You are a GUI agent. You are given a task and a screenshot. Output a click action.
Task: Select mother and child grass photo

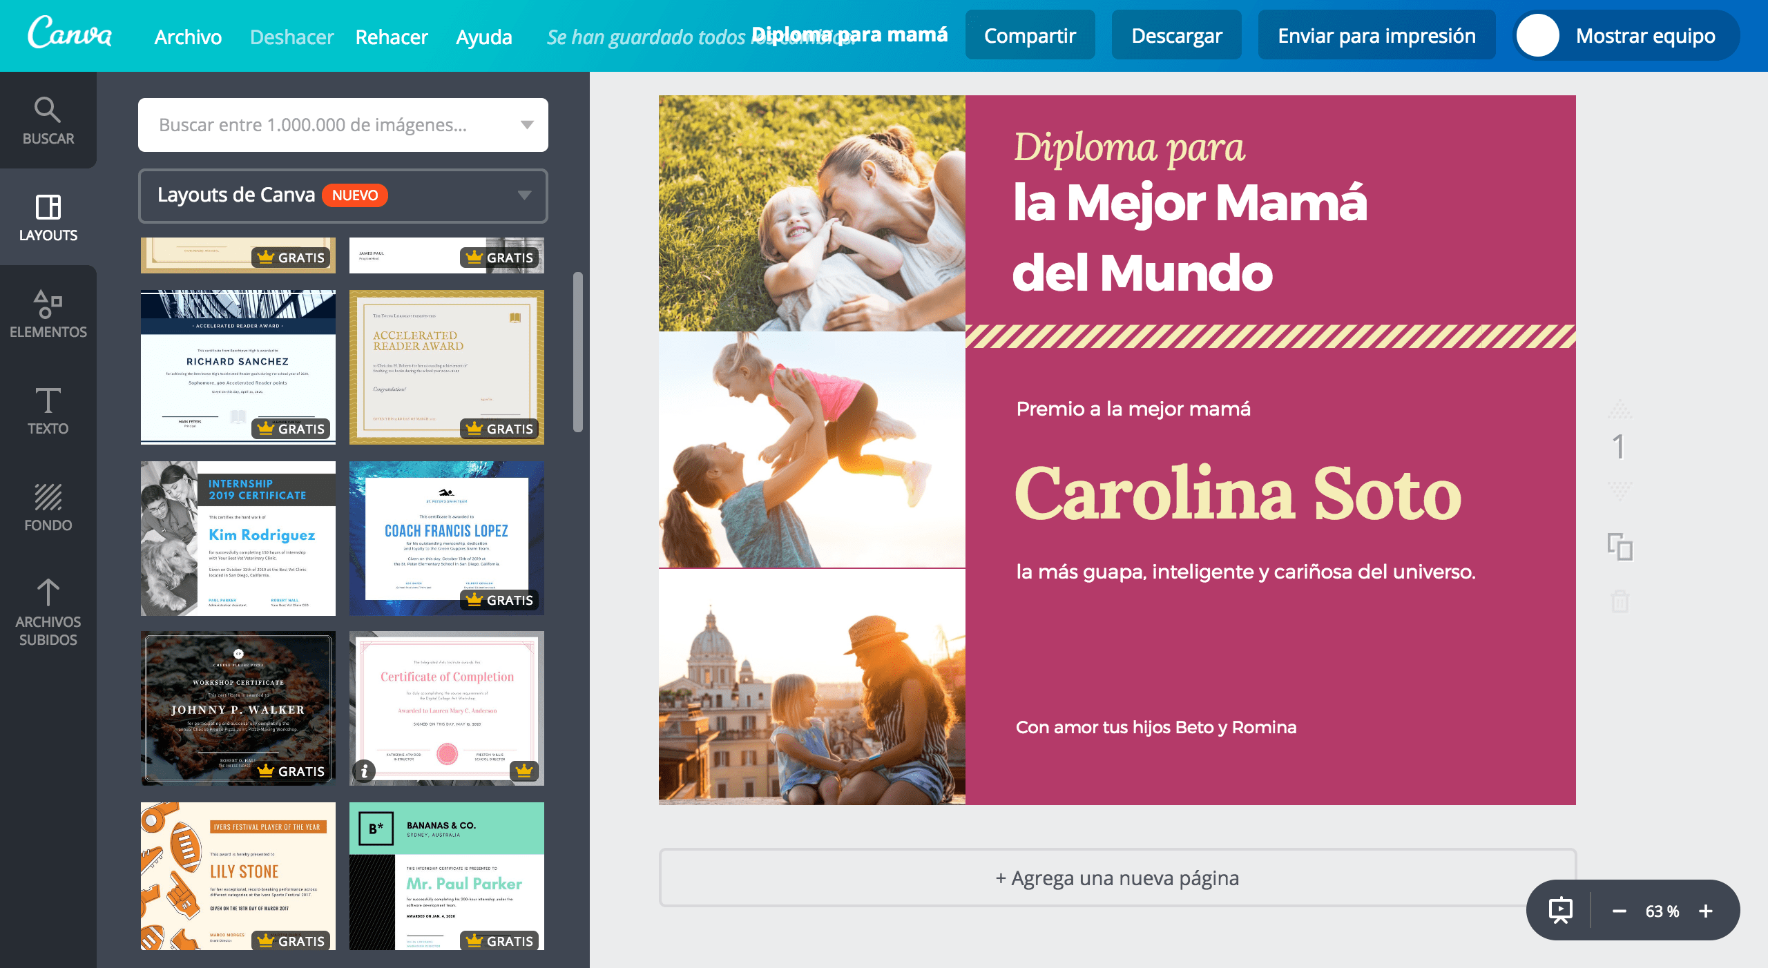812,213
